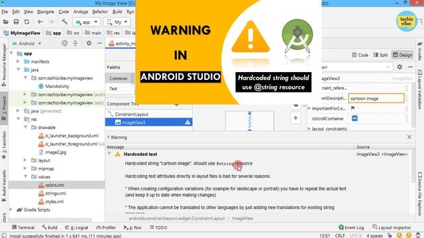The height and width of the screenshot is (238, 424).
Task: Expand the mipmap folder
Action: [x=25, y=169]
